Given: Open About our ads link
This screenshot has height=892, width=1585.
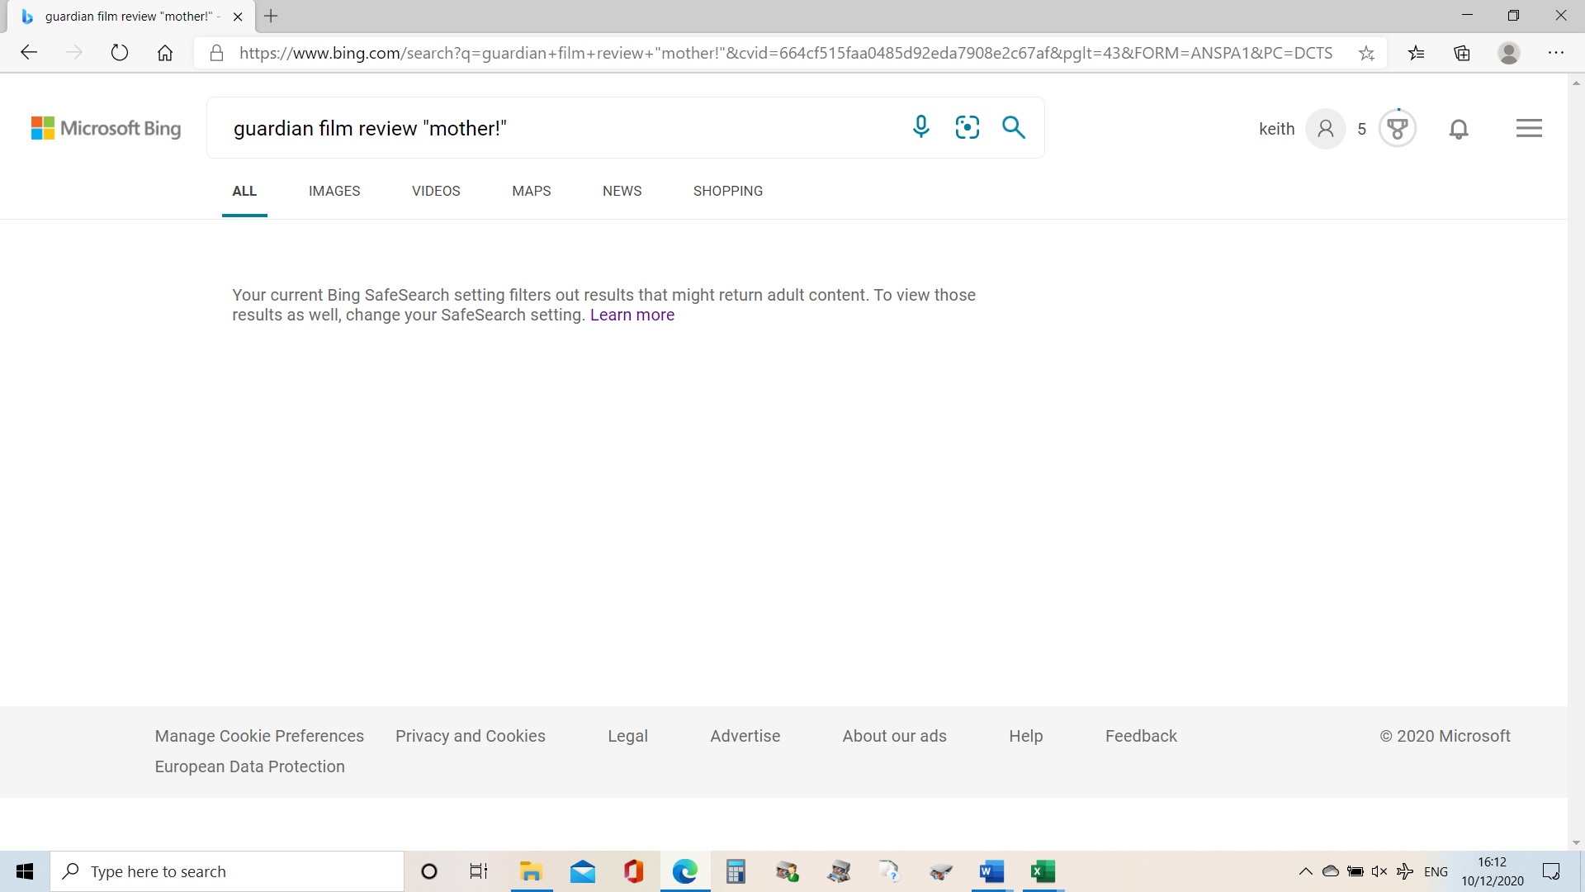Looking at the screenshot, I should tap(895, 736).
